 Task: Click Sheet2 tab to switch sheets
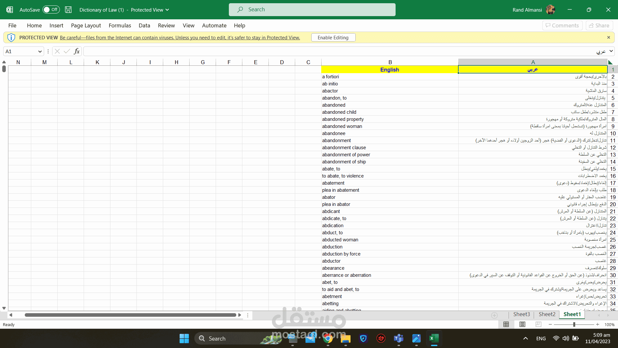(547, 314)
